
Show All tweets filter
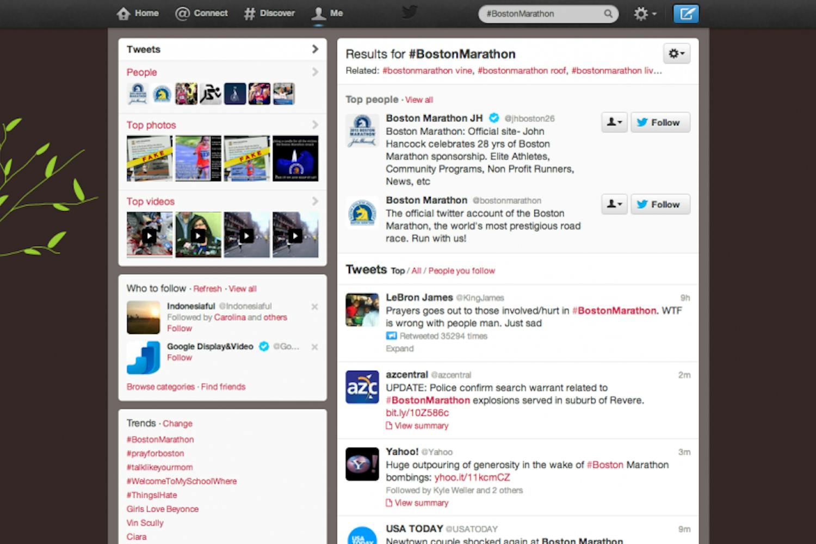pos(416,271)
